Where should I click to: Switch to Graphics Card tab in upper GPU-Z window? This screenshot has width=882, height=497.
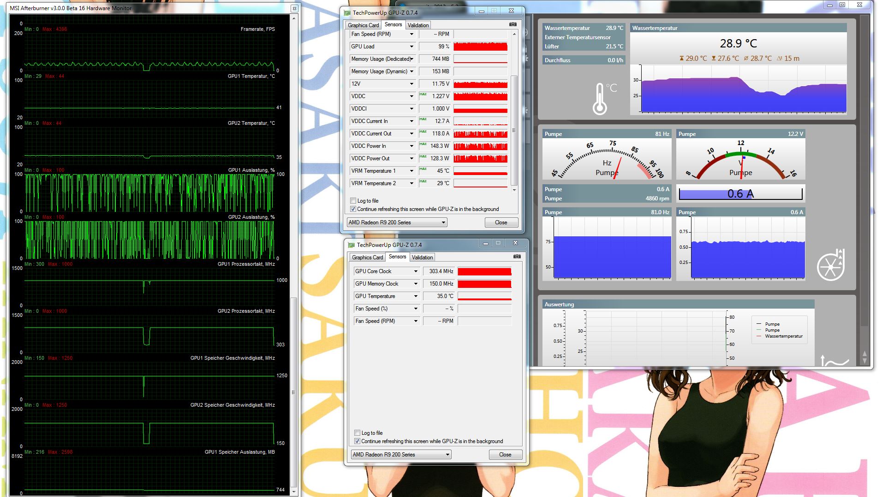click(x=363, y=25)
